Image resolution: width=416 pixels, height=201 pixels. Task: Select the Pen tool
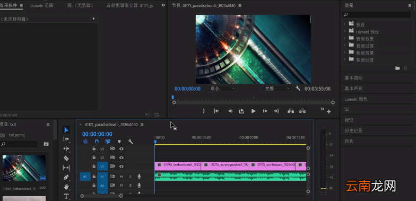click(66, 177)
